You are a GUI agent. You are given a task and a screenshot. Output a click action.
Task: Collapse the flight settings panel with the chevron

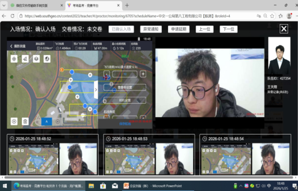96,90
